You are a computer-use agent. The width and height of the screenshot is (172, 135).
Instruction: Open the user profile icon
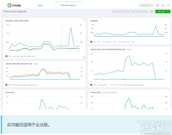coord(163,5)
